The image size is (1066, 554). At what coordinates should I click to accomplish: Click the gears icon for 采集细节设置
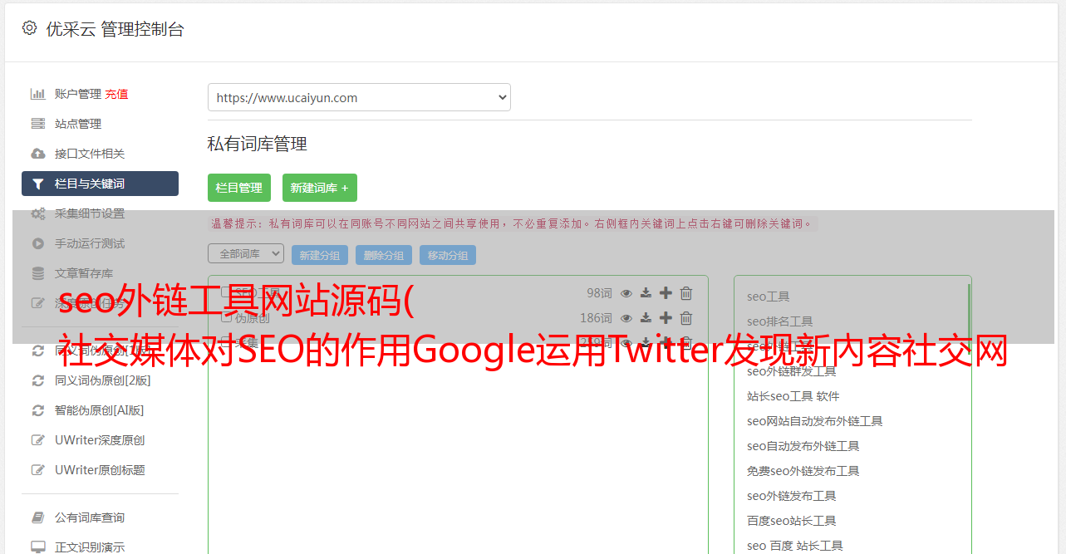38,213
